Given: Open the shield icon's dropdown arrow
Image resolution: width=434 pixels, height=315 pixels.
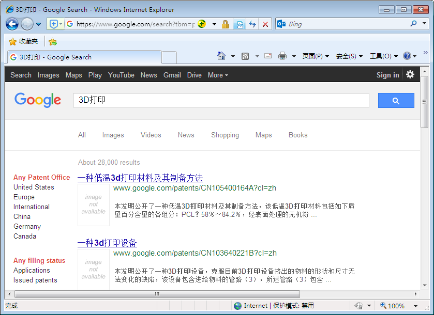Looking at the screenshot, I should tap(61, 24).
